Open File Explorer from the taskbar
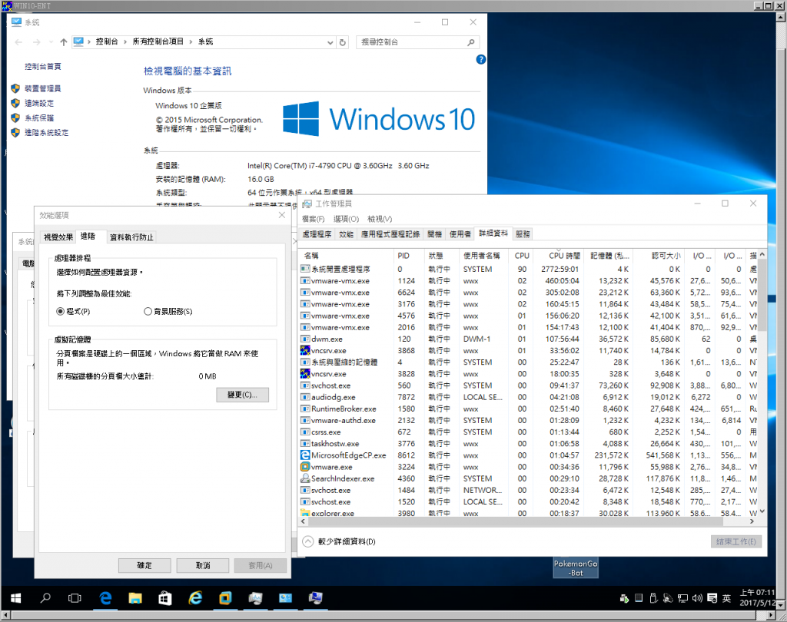787x622 pixels. coord(135,598)
